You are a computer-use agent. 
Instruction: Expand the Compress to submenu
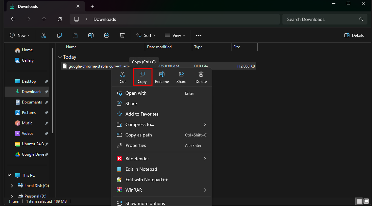pos(205,124)
